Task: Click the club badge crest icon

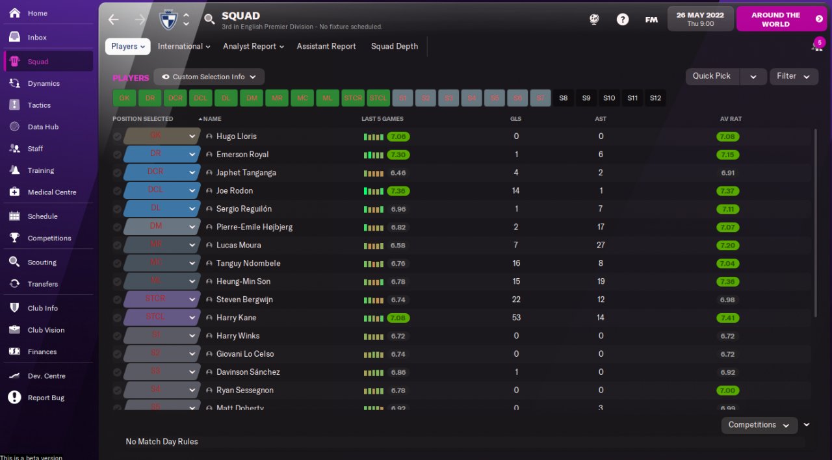Action: pyautogui.click(x=168, y=19)
